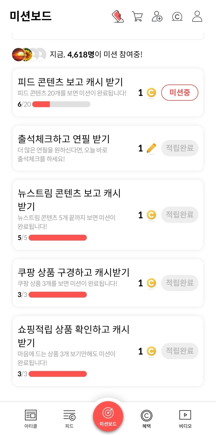Switch to the 피드 tab
This screenshot has height=435, width=216.
pos(69,419)
